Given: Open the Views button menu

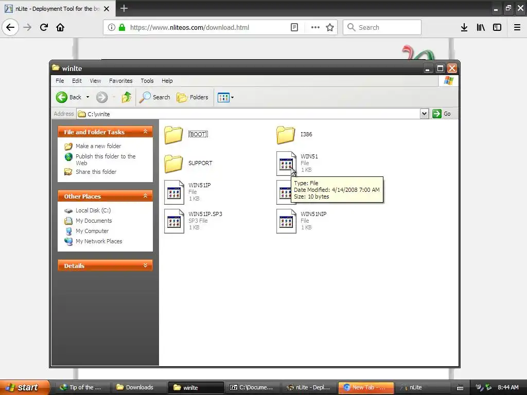Looking at the screenshot, I should 225,97.
